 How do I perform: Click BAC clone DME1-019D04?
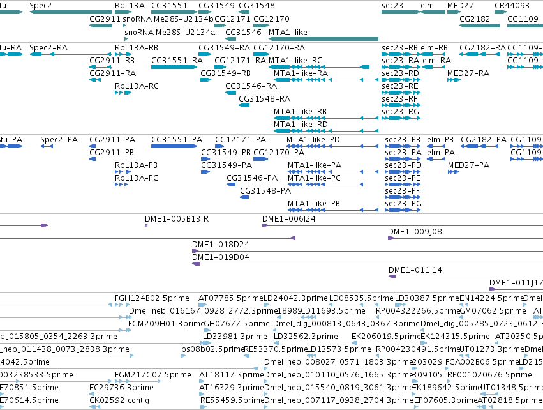368,264
